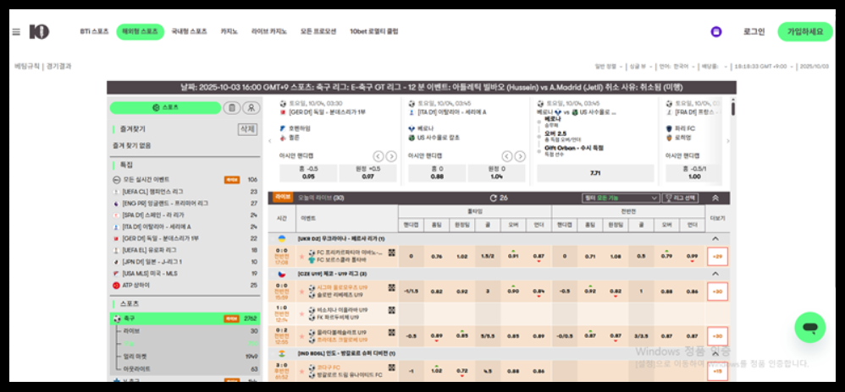This screenshot has width=845, height=392.
Task: Expand +29 more markets button
Action: coord(717,257)
